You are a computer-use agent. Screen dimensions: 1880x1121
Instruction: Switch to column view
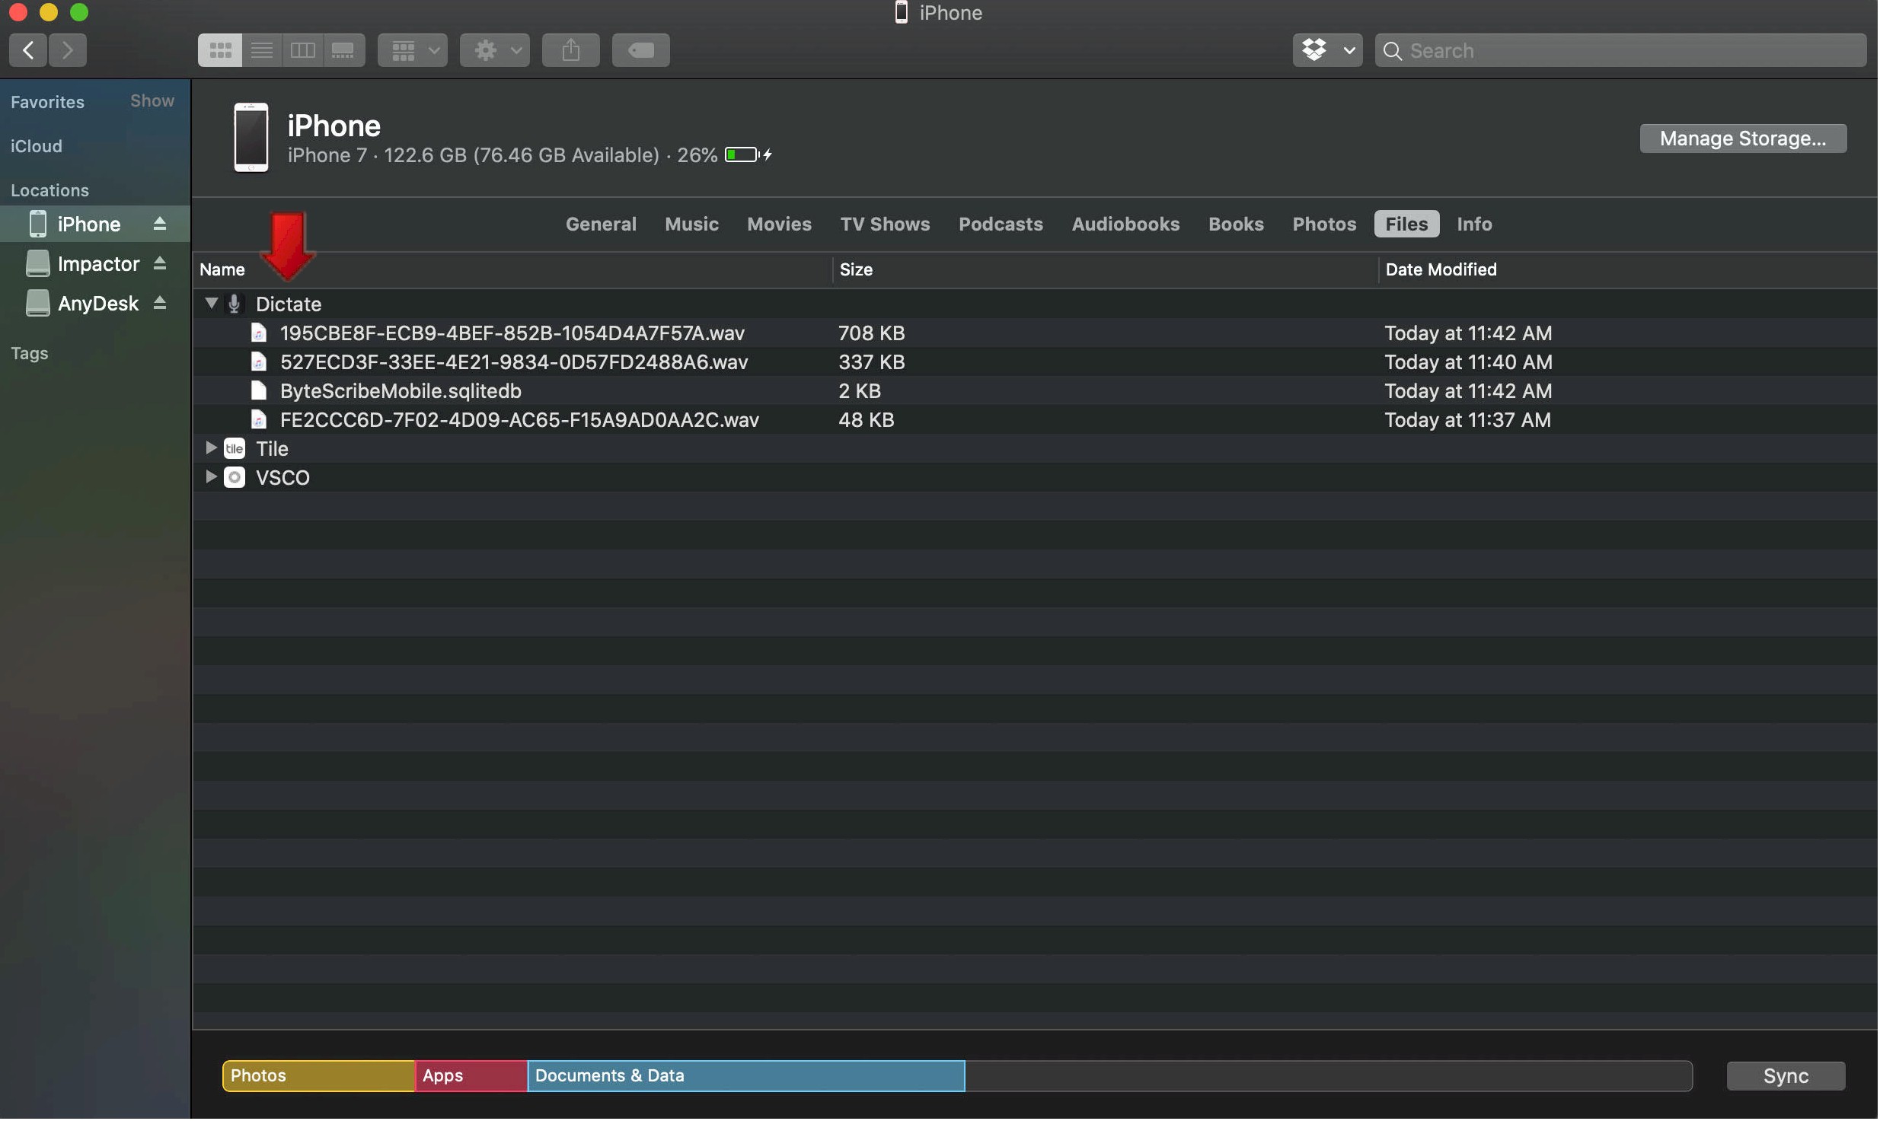point(303,50)
